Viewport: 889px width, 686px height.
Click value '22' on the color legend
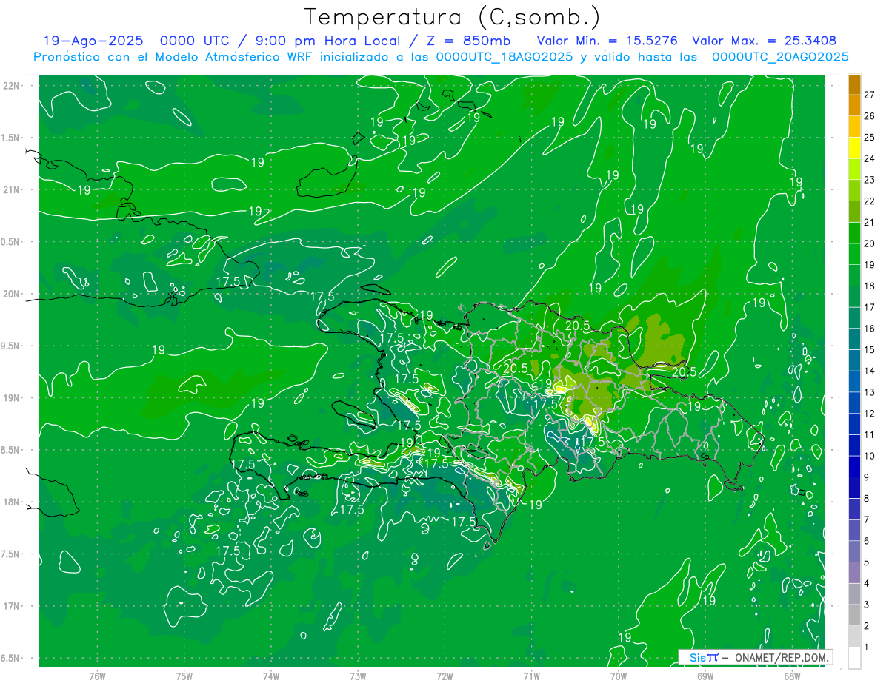(x=870, y=201)
